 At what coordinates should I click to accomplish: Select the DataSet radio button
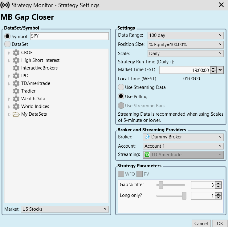[x=7, y=44]
